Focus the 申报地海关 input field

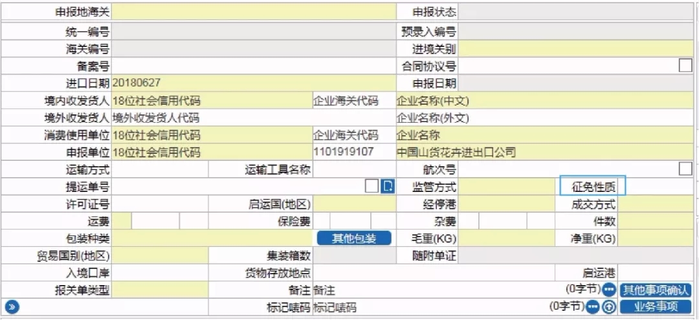click(253, 12)
